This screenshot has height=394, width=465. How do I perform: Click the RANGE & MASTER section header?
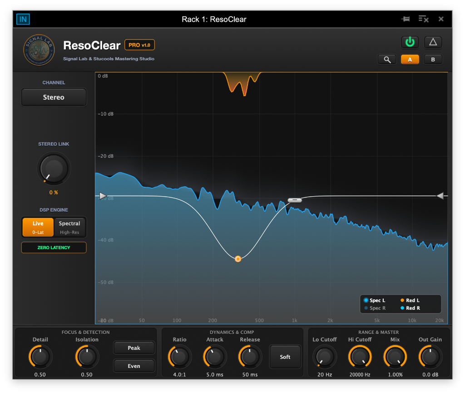pos(378,332)
